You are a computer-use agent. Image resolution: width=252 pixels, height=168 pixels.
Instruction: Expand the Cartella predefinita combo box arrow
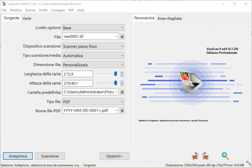[117, 92]
